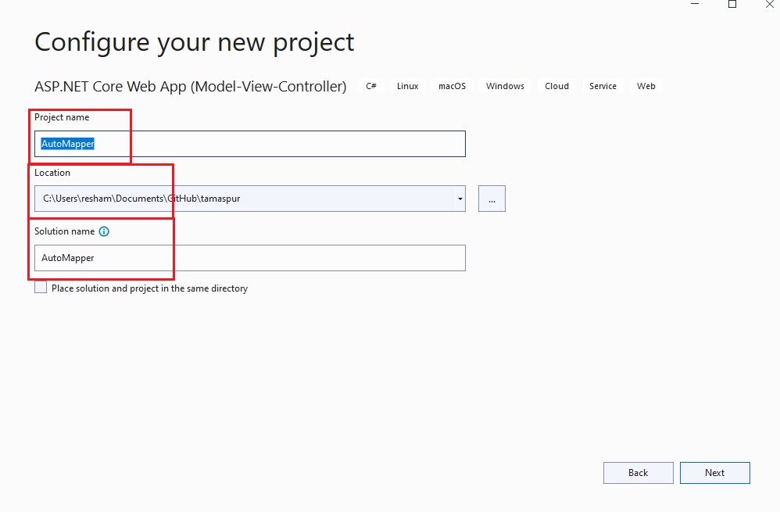The height and width of the screenshot is (512, 780).
Task: Enable placing solution and project in same directory
Action: pyautogui.click(x=41, y=288)
